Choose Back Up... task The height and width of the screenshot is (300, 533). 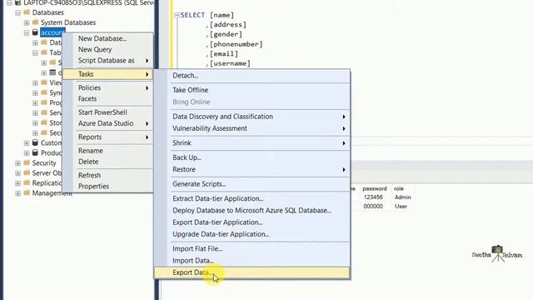point(187,157)
